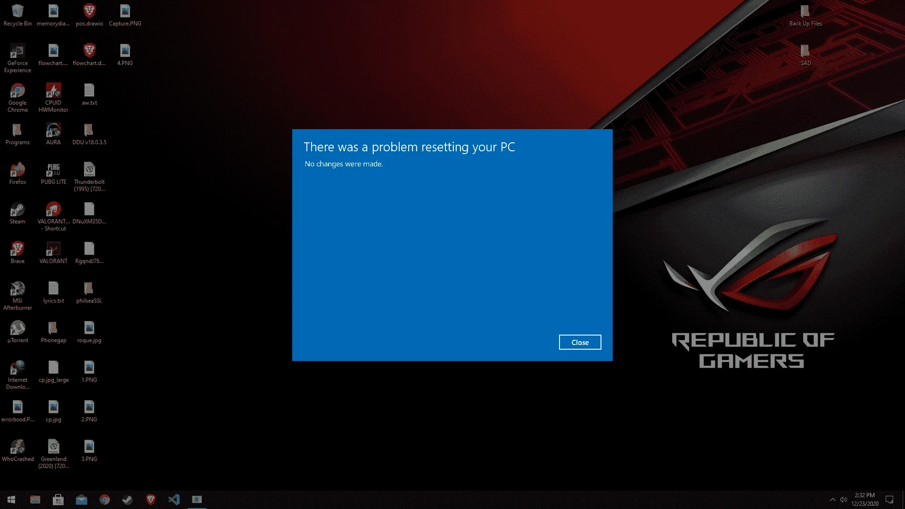
Task: Open the Action Center notifications
Action: click(x=889, y=500)
